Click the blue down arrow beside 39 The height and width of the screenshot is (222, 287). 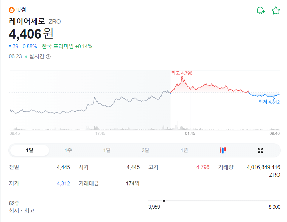point(10,47)
